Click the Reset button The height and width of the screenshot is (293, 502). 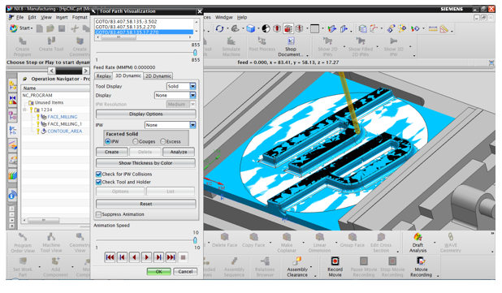click(x=146, y=204)
